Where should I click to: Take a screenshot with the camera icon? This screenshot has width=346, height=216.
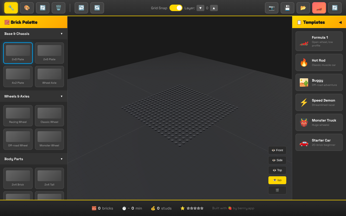pos(271,8)
